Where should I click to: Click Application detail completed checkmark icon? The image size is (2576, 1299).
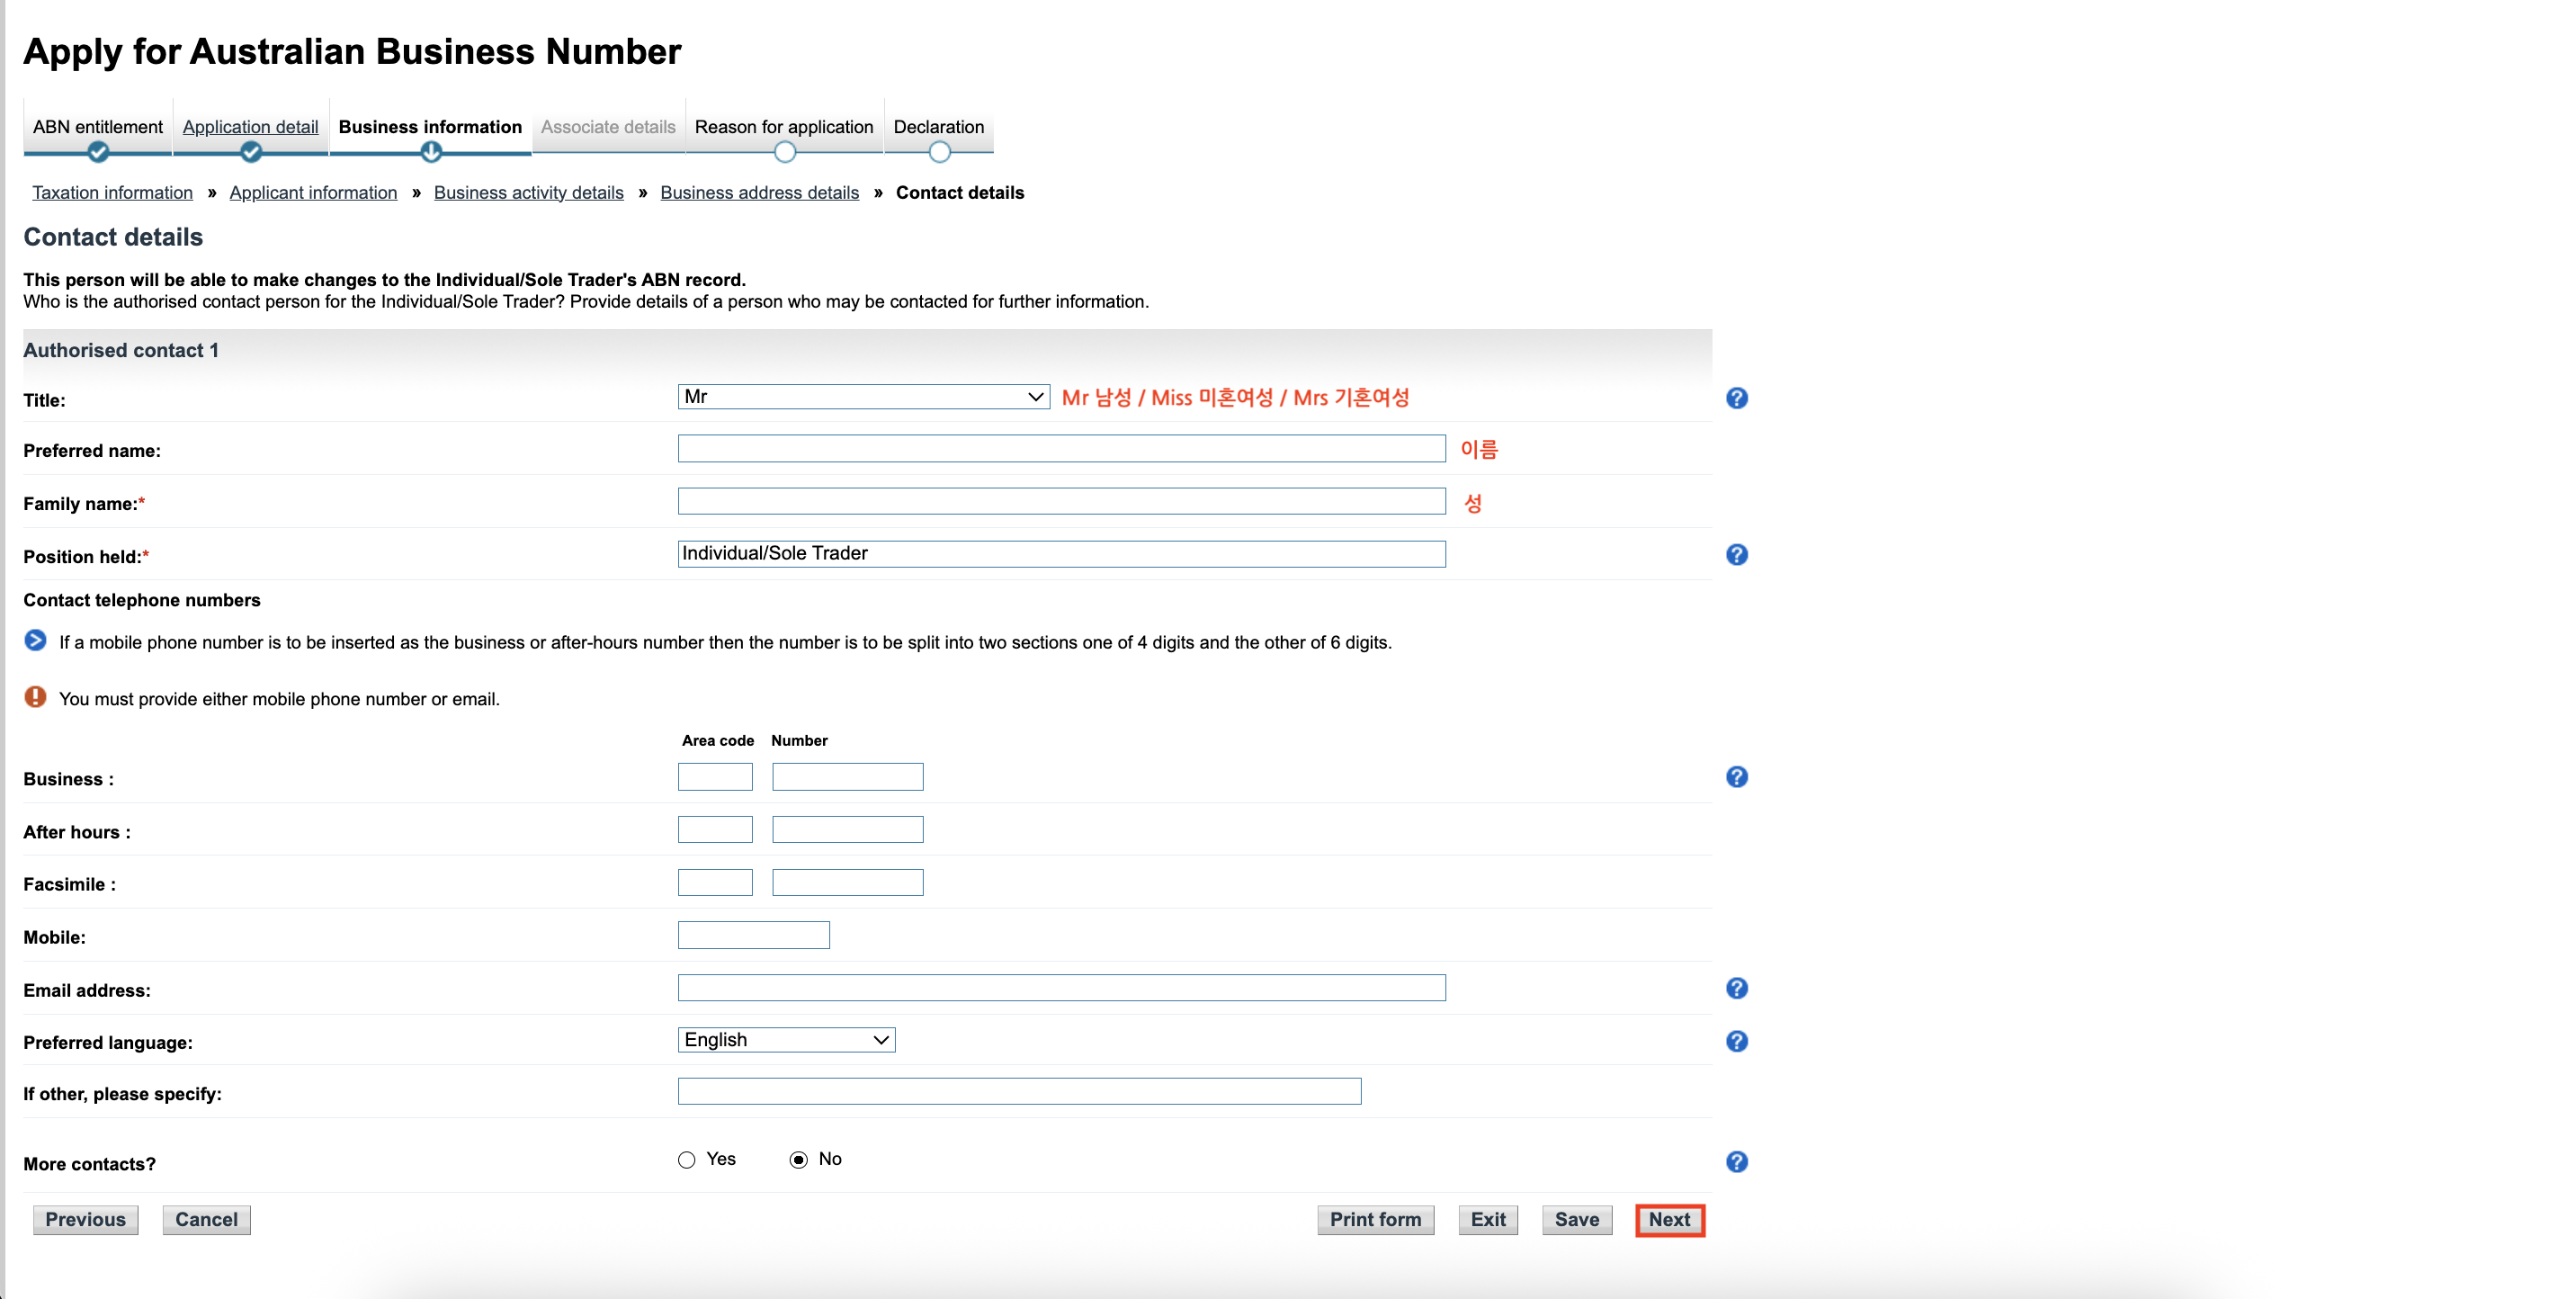[x=250, y=152]
